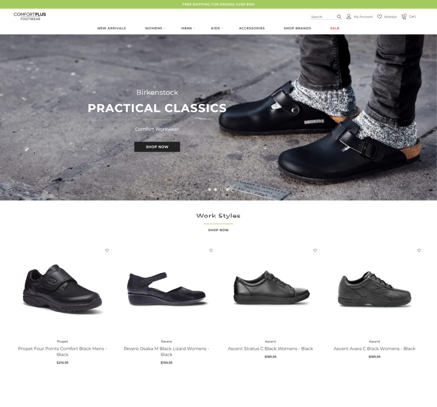Expand the Mens menu dropdown
This screenshot has height=407, width=437.
(x=188, y=28)
